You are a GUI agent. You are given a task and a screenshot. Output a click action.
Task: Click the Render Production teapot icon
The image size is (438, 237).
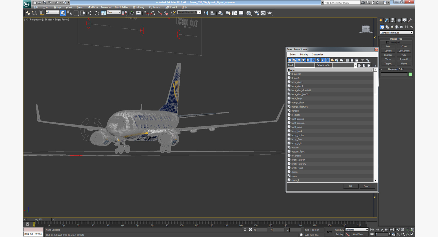point(270,13)
